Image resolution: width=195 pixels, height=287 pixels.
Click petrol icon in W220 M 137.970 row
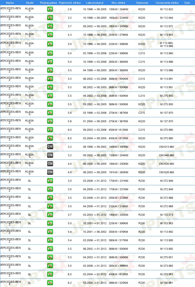[x=50, y=121]
